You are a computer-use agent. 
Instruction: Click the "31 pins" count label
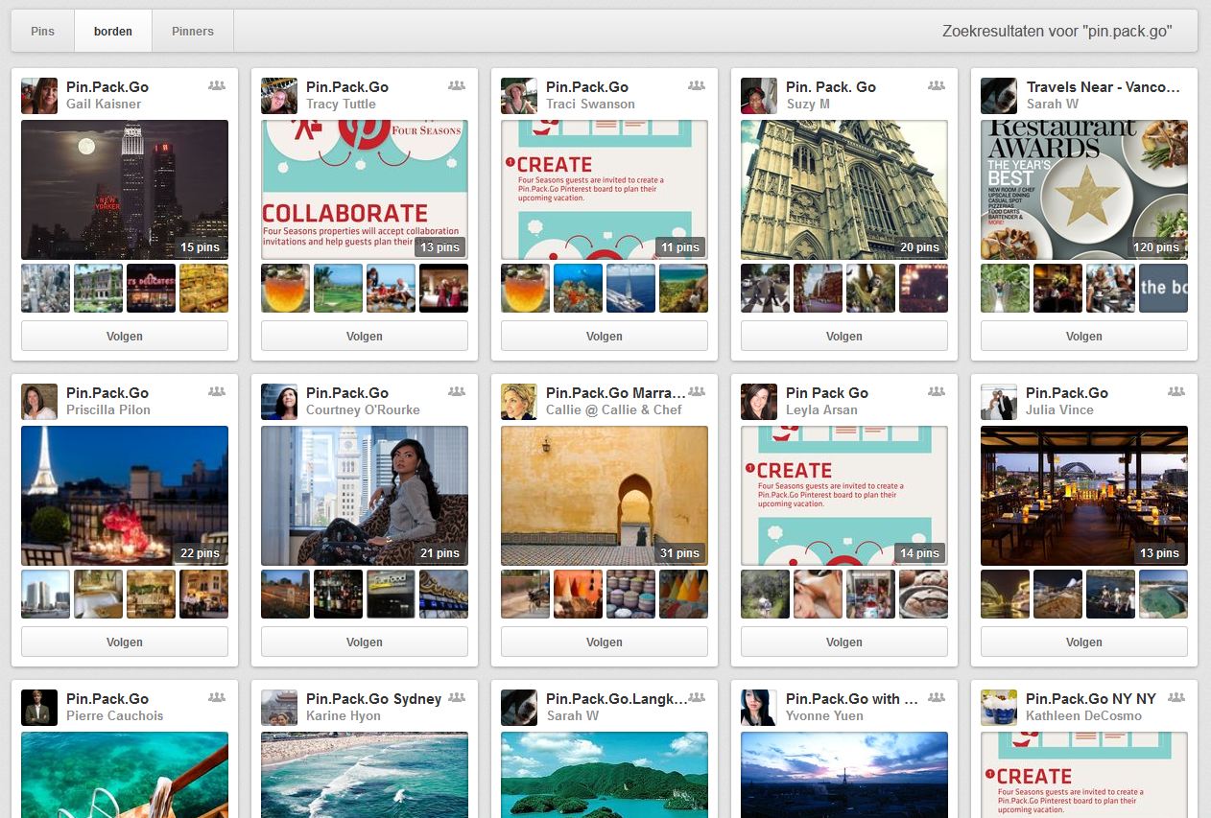(680, 553)
